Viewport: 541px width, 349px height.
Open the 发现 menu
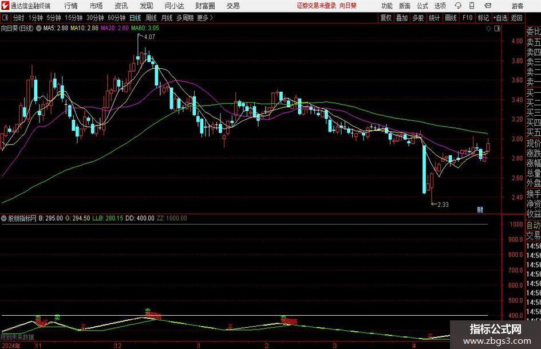pos(147,6)
